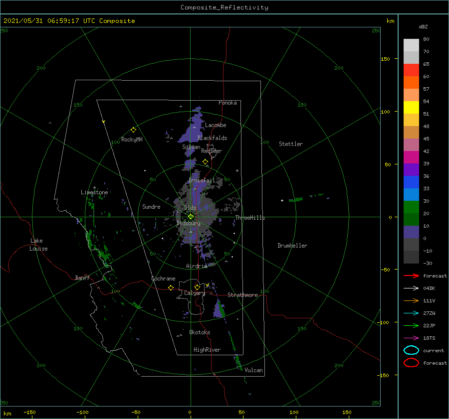Click the -150 tick label on the bottom axis
449x419 pixels.
29,412
